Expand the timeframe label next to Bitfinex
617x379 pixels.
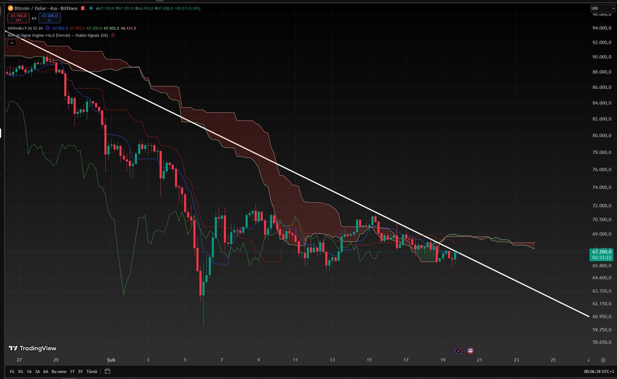[53, 8]
